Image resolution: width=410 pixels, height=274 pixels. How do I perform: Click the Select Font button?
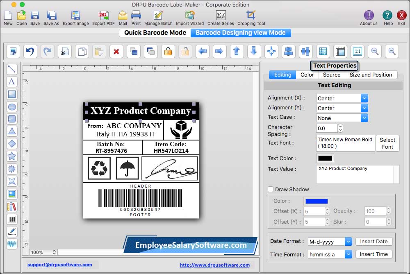tap(387, 143)
